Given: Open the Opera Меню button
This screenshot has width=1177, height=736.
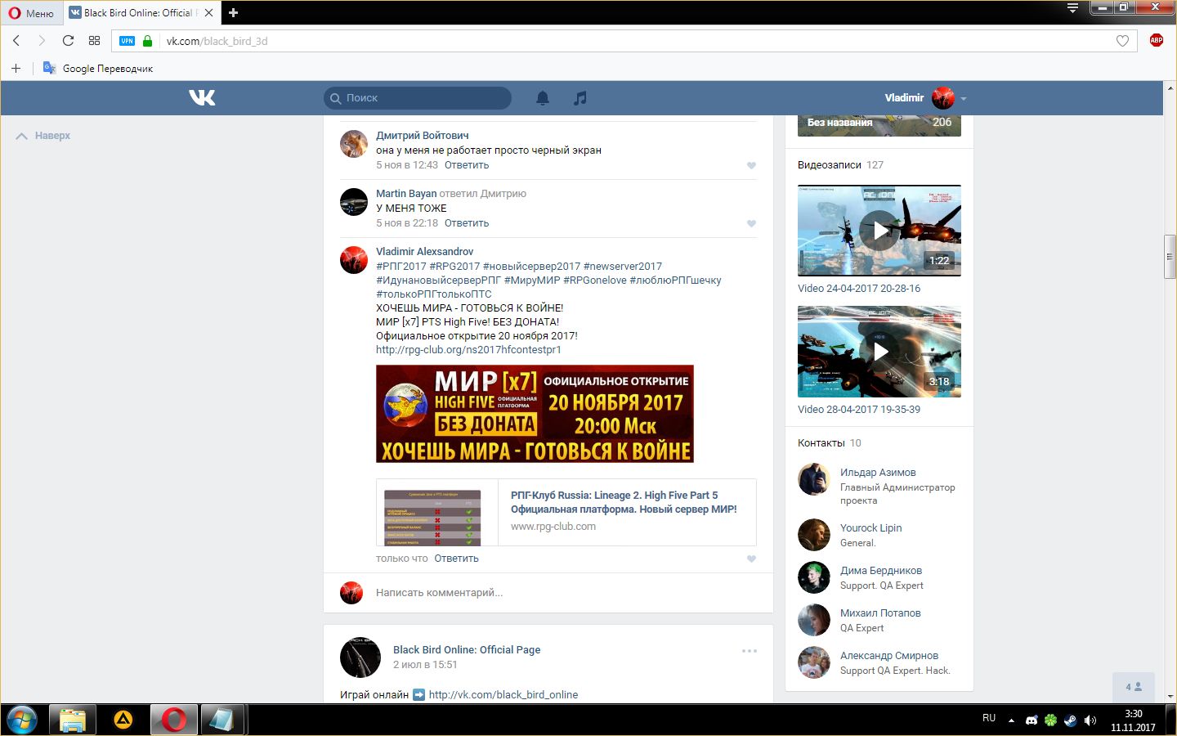Looking at the screenshot, I should (x=31, y=13).
